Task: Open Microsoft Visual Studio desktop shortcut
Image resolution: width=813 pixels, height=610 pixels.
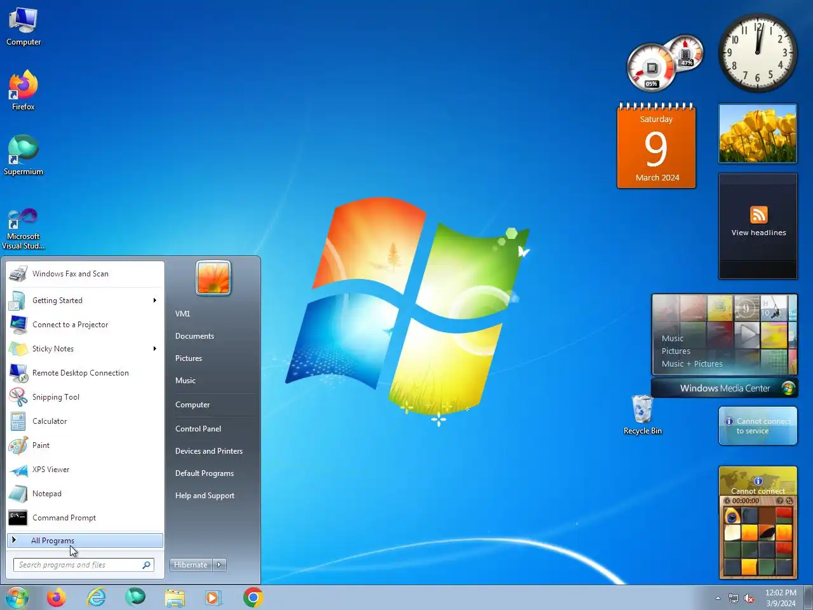Action: click(24, 228)
